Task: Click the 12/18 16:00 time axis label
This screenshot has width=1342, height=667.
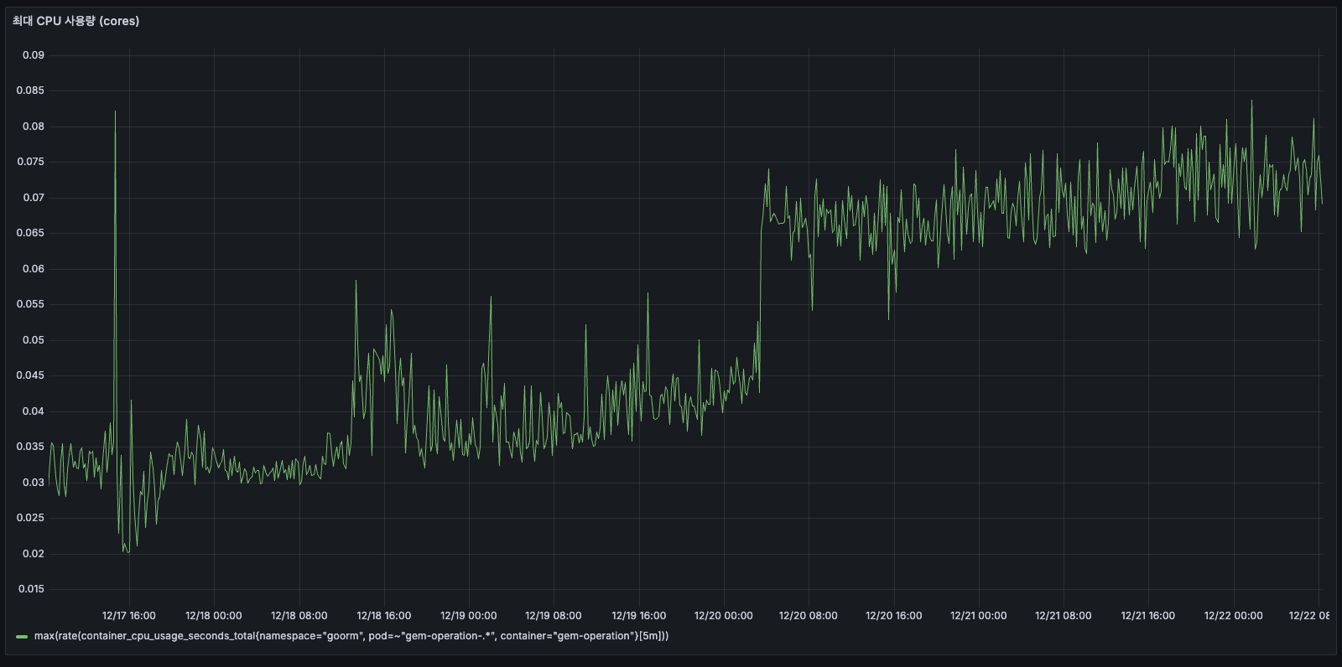Action: tap(383, 616)
